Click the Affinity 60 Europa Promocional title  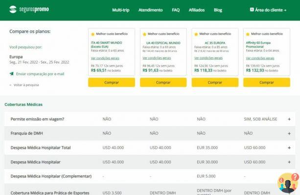coord(258,44)
